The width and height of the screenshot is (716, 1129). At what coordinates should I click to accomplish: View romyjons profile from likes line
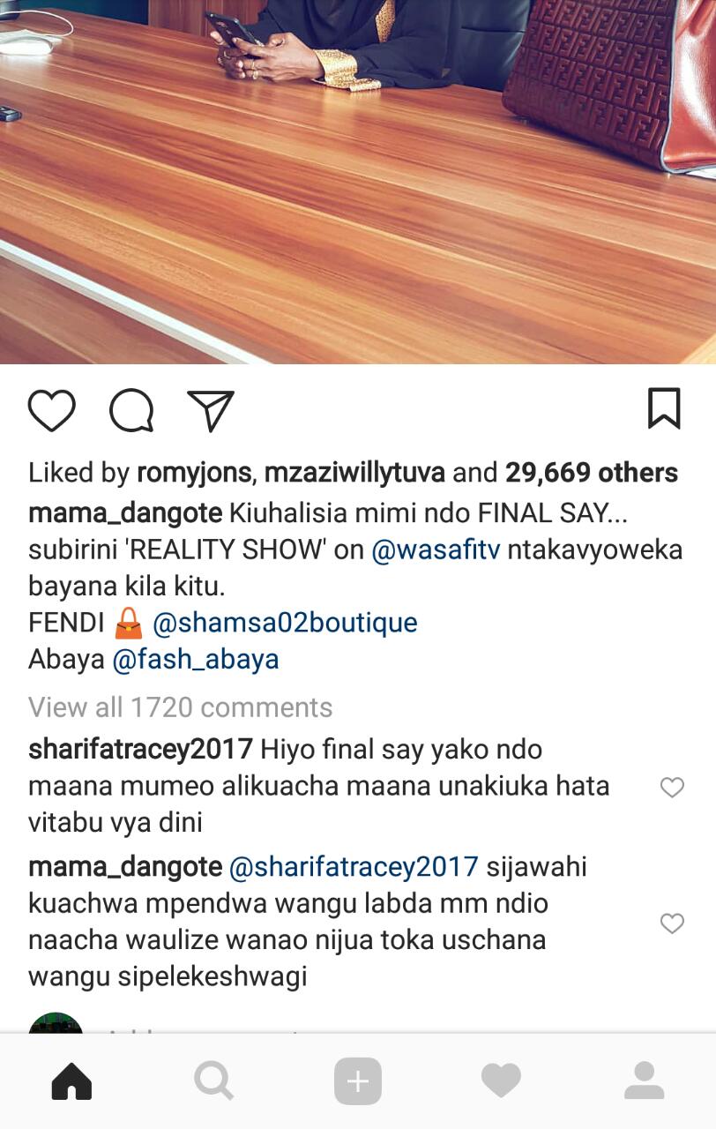[196, 473]
